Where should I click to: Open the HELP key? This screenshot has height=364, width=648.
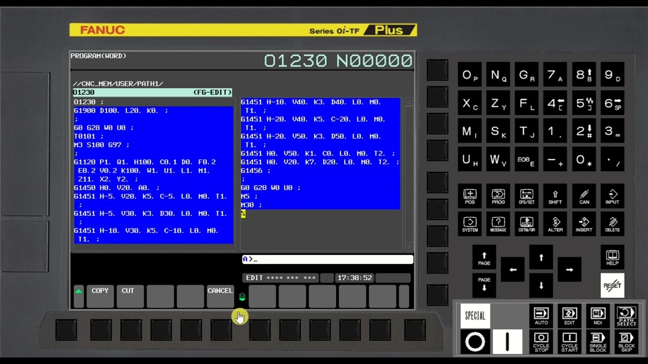pos(612,258)
